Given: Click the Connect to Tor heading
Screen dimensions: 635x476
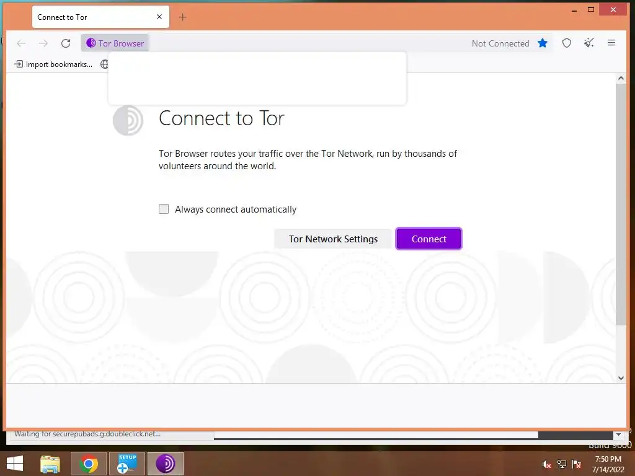Looking at the screenshot, I should point(221,118).
